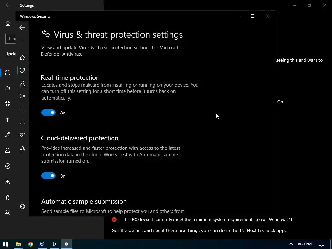This screenshot has width=332, height=249.
Task: Select Find my device icon in Settings
Action: coord(8,182)
